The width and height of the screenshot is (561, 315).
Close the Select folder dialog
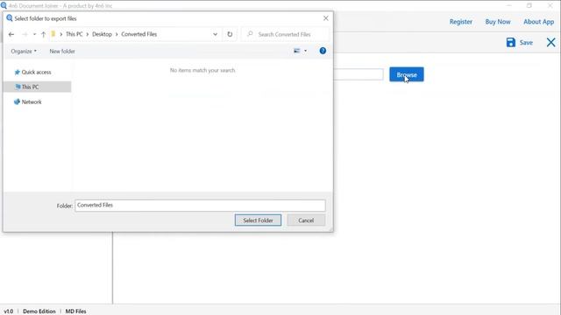(x=325, y=18)
